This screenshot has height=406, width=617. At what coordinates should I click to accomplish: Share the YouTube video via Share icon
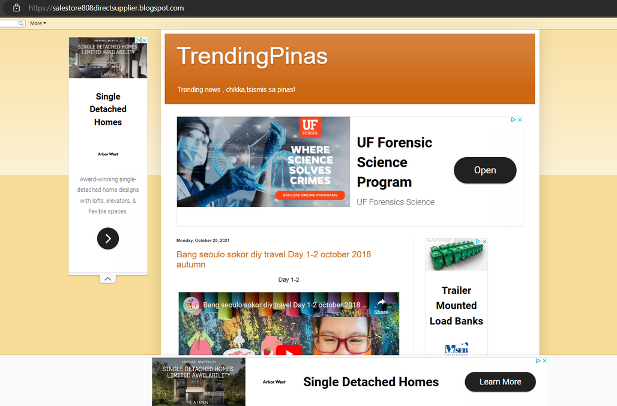(381, 306)
